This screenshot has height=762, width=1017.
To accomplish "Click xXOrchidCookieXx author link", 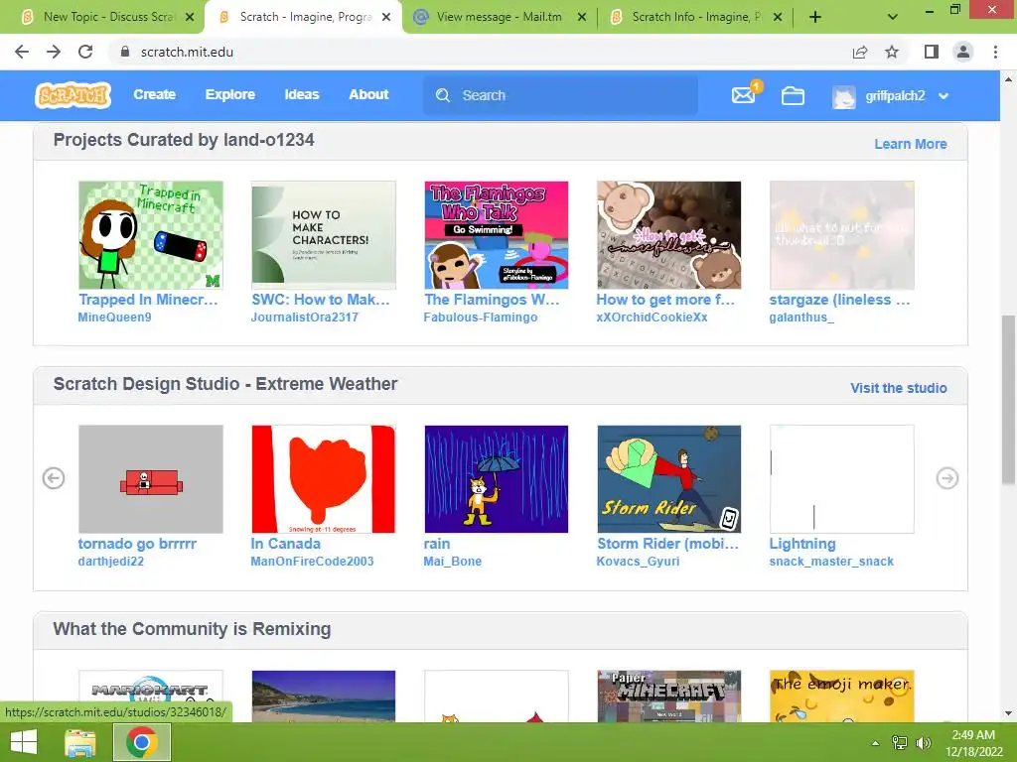I will click(652, 317).
